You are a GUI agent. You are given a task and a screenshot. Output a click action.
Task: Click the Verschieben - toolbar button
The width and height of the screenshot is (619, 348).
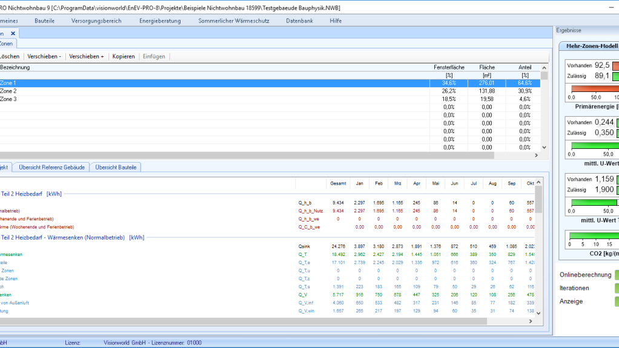click(x=44, y=56)
